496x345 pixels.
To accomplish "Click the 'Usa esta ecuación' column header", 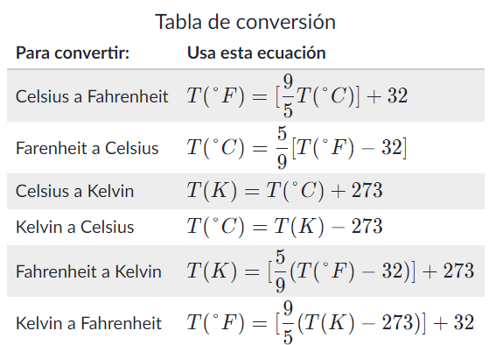I will coord(256,53).
